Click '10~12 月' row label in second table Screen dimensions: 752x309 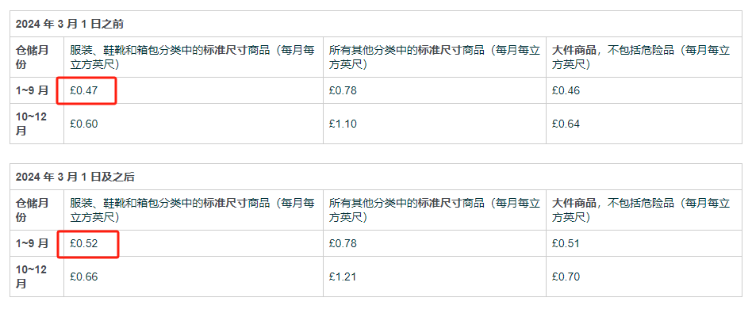(32, 277)
